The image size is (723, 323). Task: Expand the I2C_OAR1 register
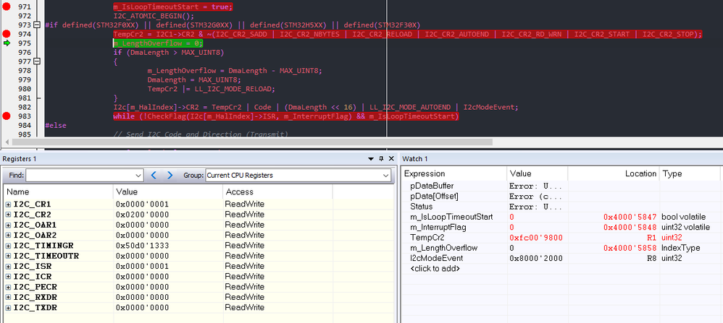(8, 225)
